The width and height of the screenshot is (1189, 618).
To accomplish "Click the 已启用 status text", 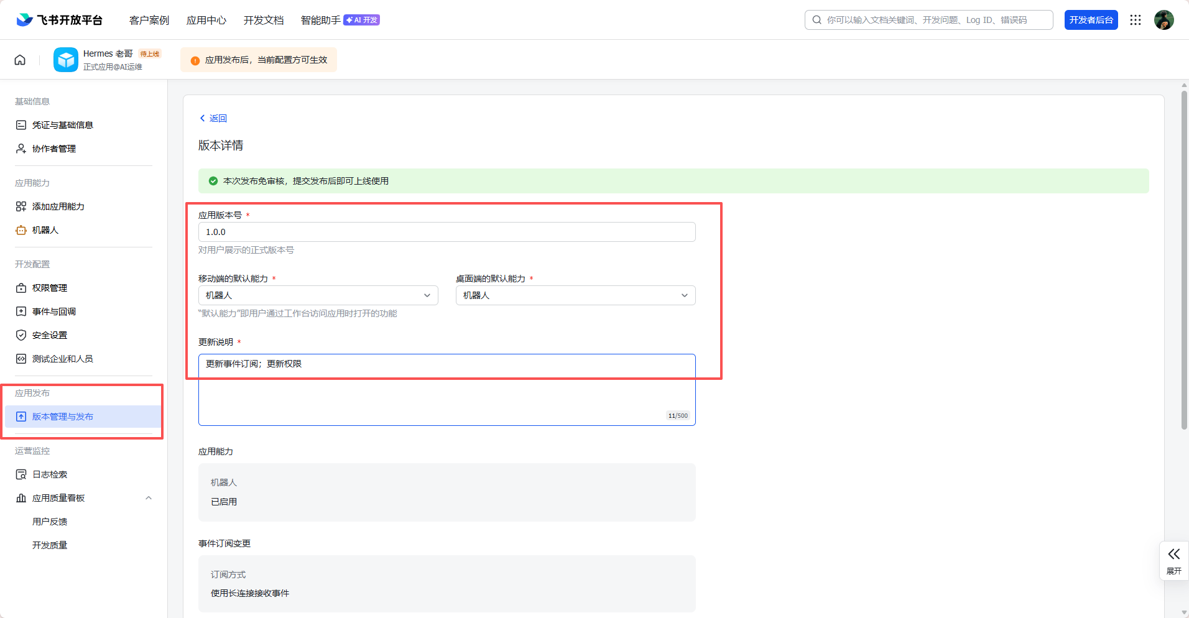I will [x=224, y=502].
